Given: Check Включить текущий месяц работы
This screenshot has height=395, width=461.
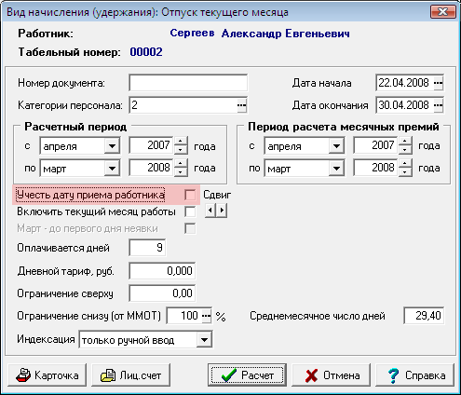Looking at the screenshot, I should [190, 211].
